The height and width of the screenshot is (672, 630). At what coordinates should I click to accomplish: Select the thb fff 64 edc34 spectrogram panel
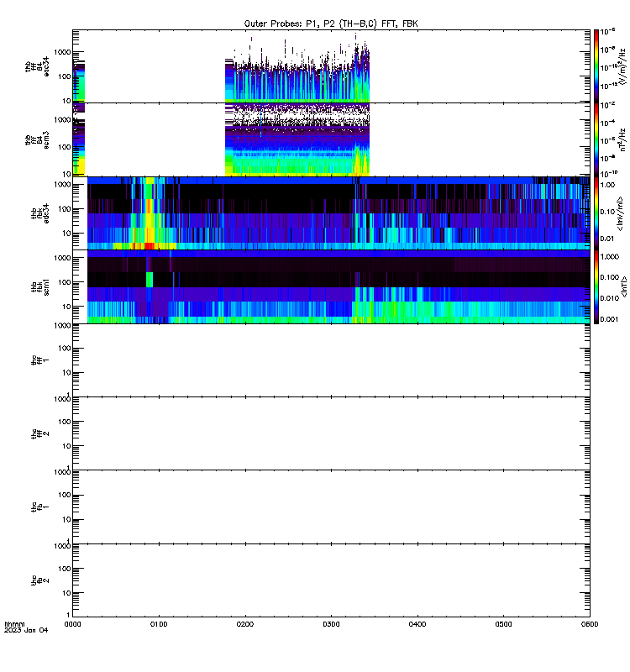(331, 66)
